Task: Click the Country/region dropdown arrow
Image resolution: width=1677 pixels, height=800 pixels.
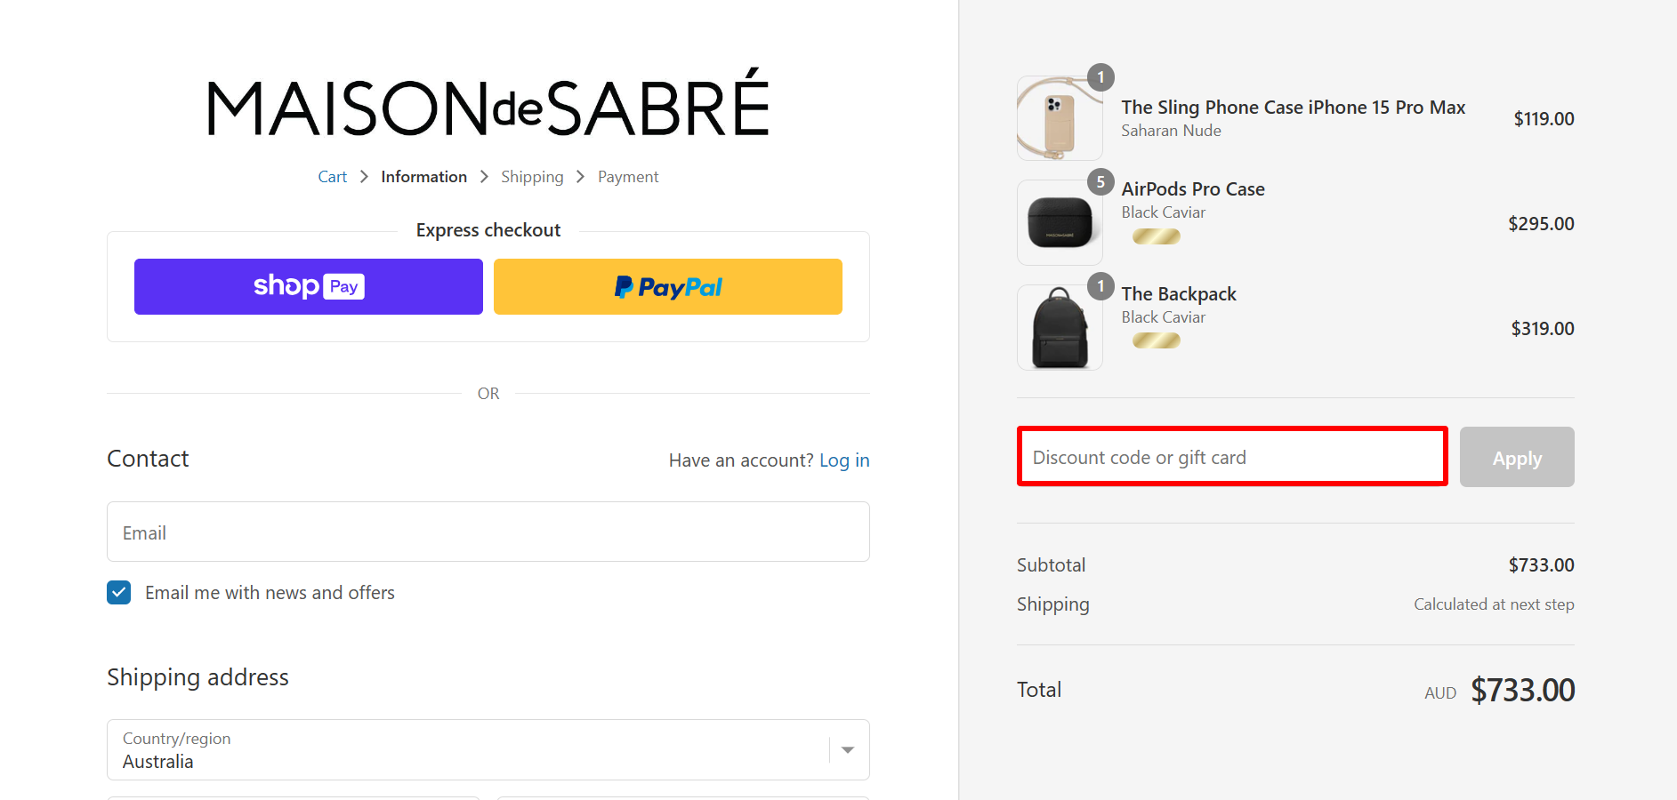Action: pos(846,749)
